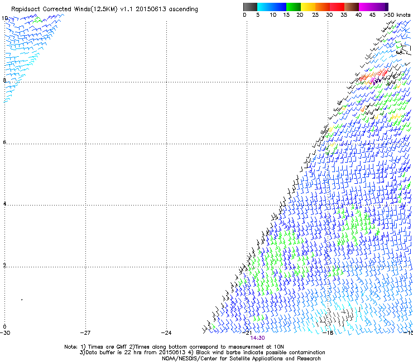The height and width of the screenshot is (362, 413).
Task: Click the date '20150613' in the title
Action: [x=151, y=9]
